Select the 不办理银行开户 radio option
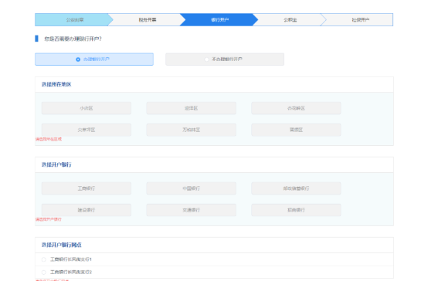This screenshot has height=281, width=428. click(225, 59)
